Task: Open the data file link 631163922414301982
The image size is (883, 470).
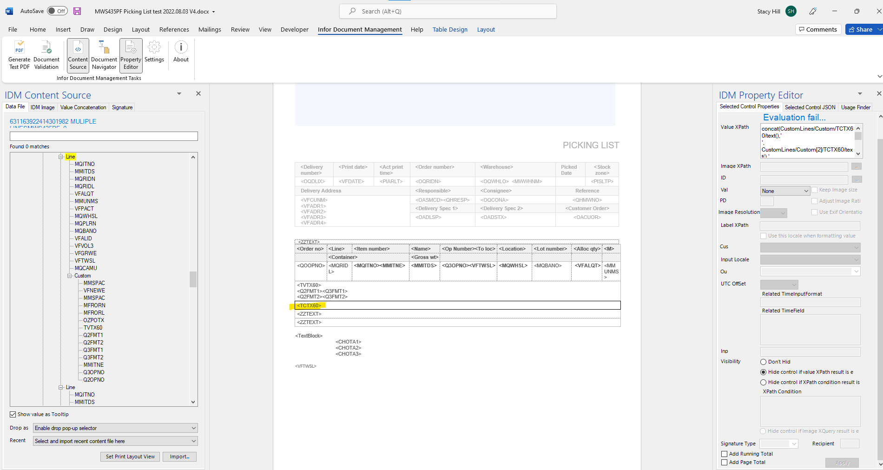Action: pyautogui.click(x=53, y=121)
